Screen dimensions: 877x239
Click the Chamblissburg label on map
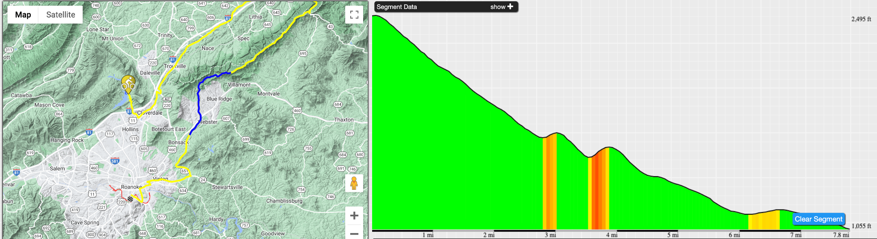tap(284, 201)
